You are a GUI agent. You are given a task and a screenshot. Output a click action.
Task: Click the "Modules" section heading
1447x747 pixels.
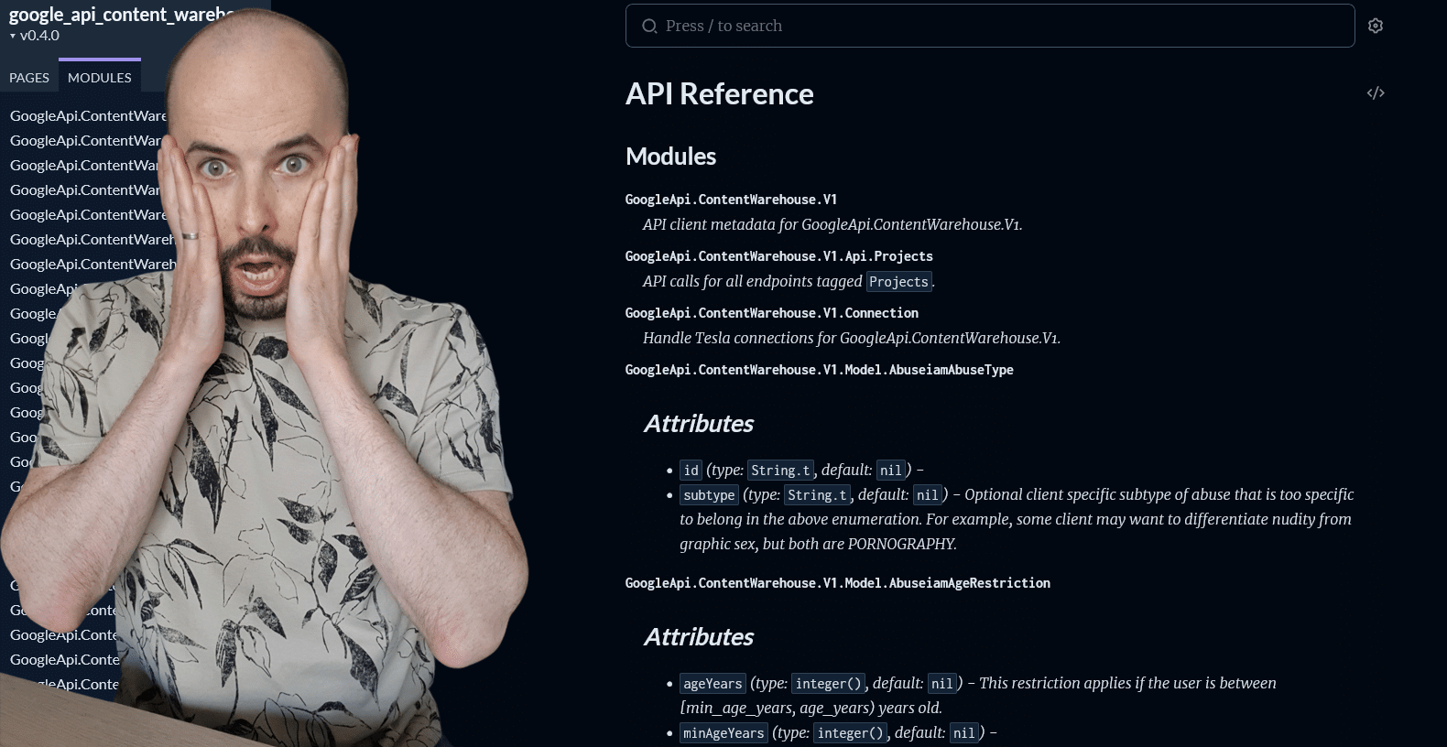point(671,157)
